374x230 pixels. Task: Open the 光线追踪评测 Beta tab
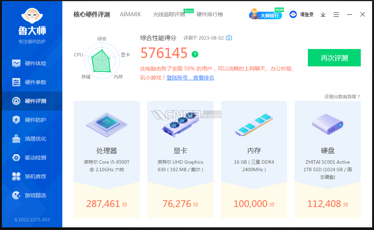(x=169, y=15)
